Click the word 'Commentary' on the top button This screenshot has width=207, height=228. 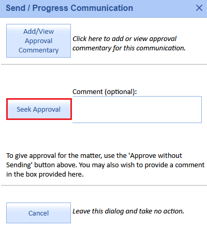(x=39, y=50)
